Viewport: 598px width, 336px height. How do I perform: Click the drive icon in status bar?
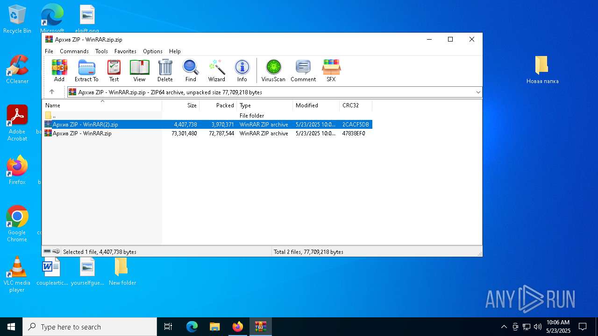pyautogui.click(x=47, y=252)
